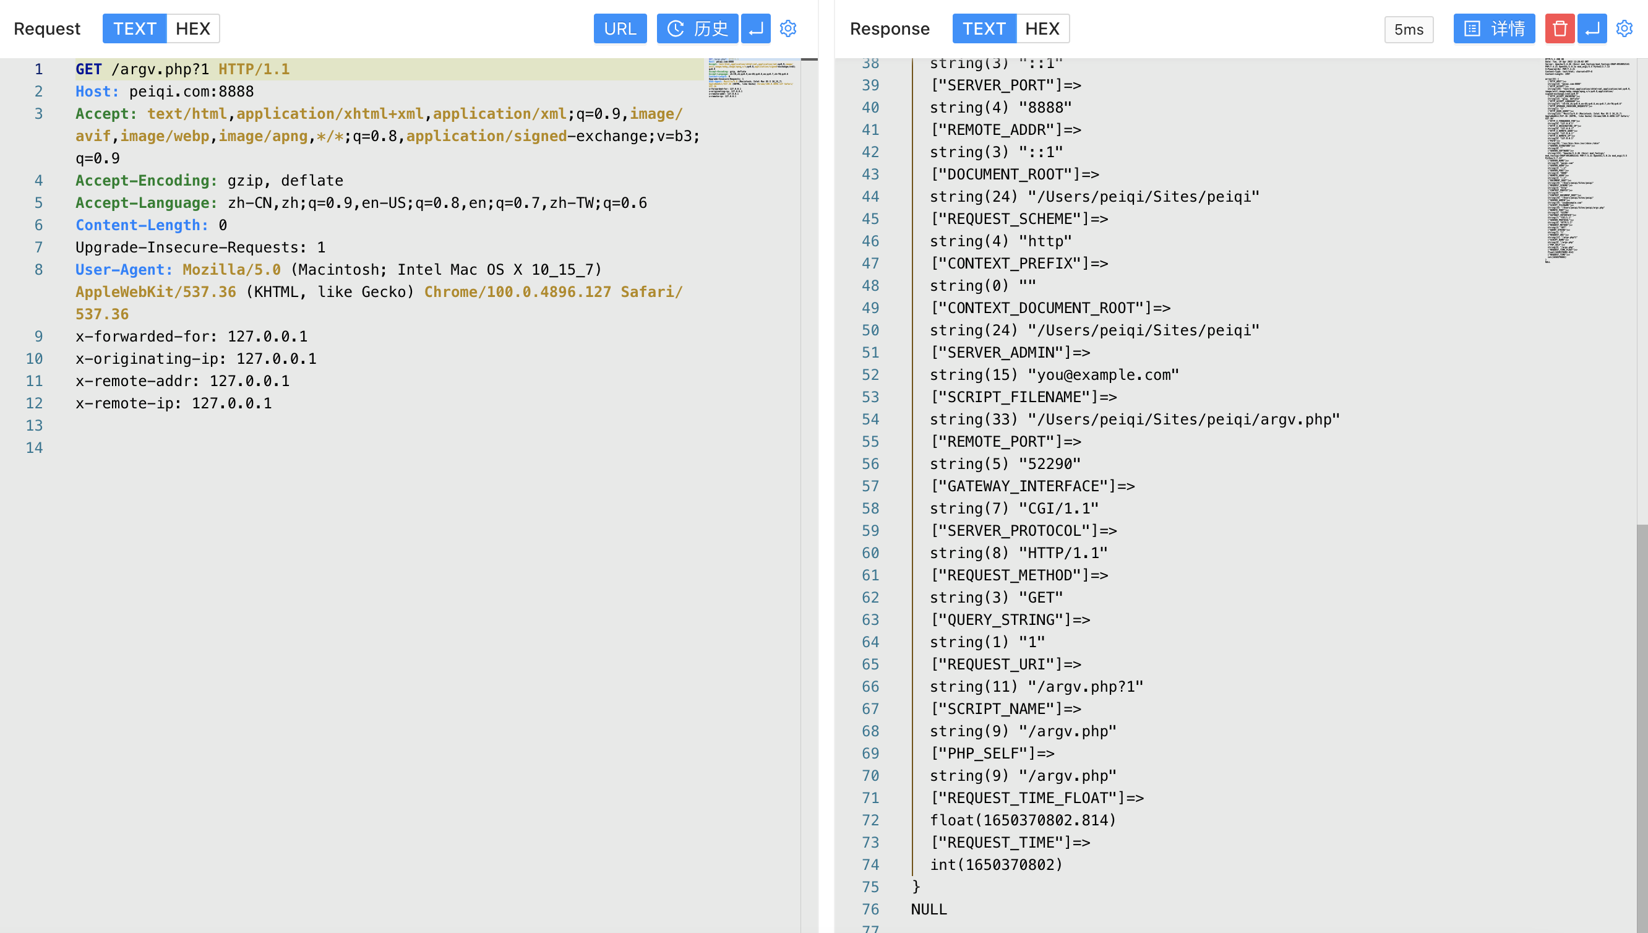Click x-remote-addr: 127.0.0.1 line
The image size is (1648, 933).
pyautogui.click(x=182, y=381)
